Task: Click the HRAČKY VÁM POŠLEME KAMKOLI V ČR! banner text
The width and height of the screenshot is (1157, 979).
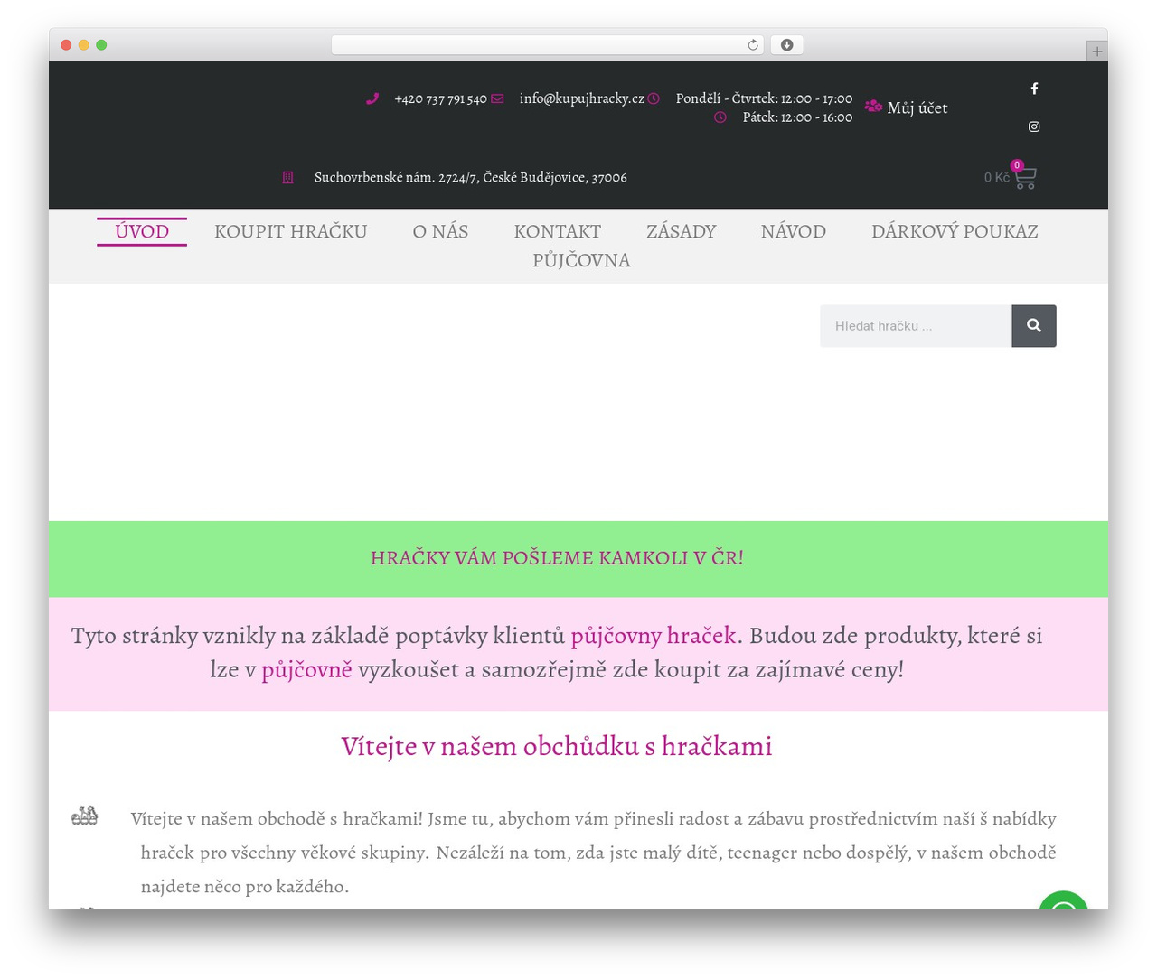Action: pyautogui.click(x=557, y=558)
